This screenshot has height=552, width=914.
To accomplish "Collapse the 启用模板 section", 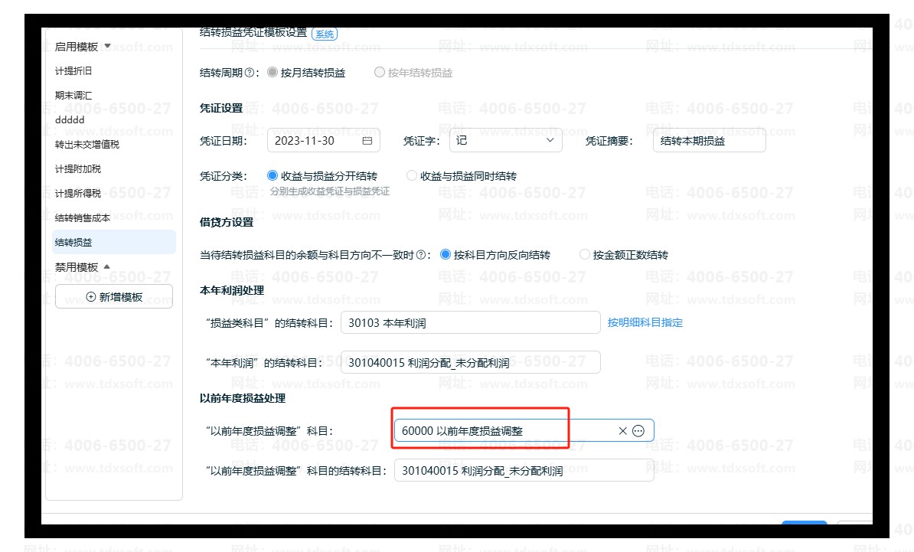I will (x=107, y=46).
